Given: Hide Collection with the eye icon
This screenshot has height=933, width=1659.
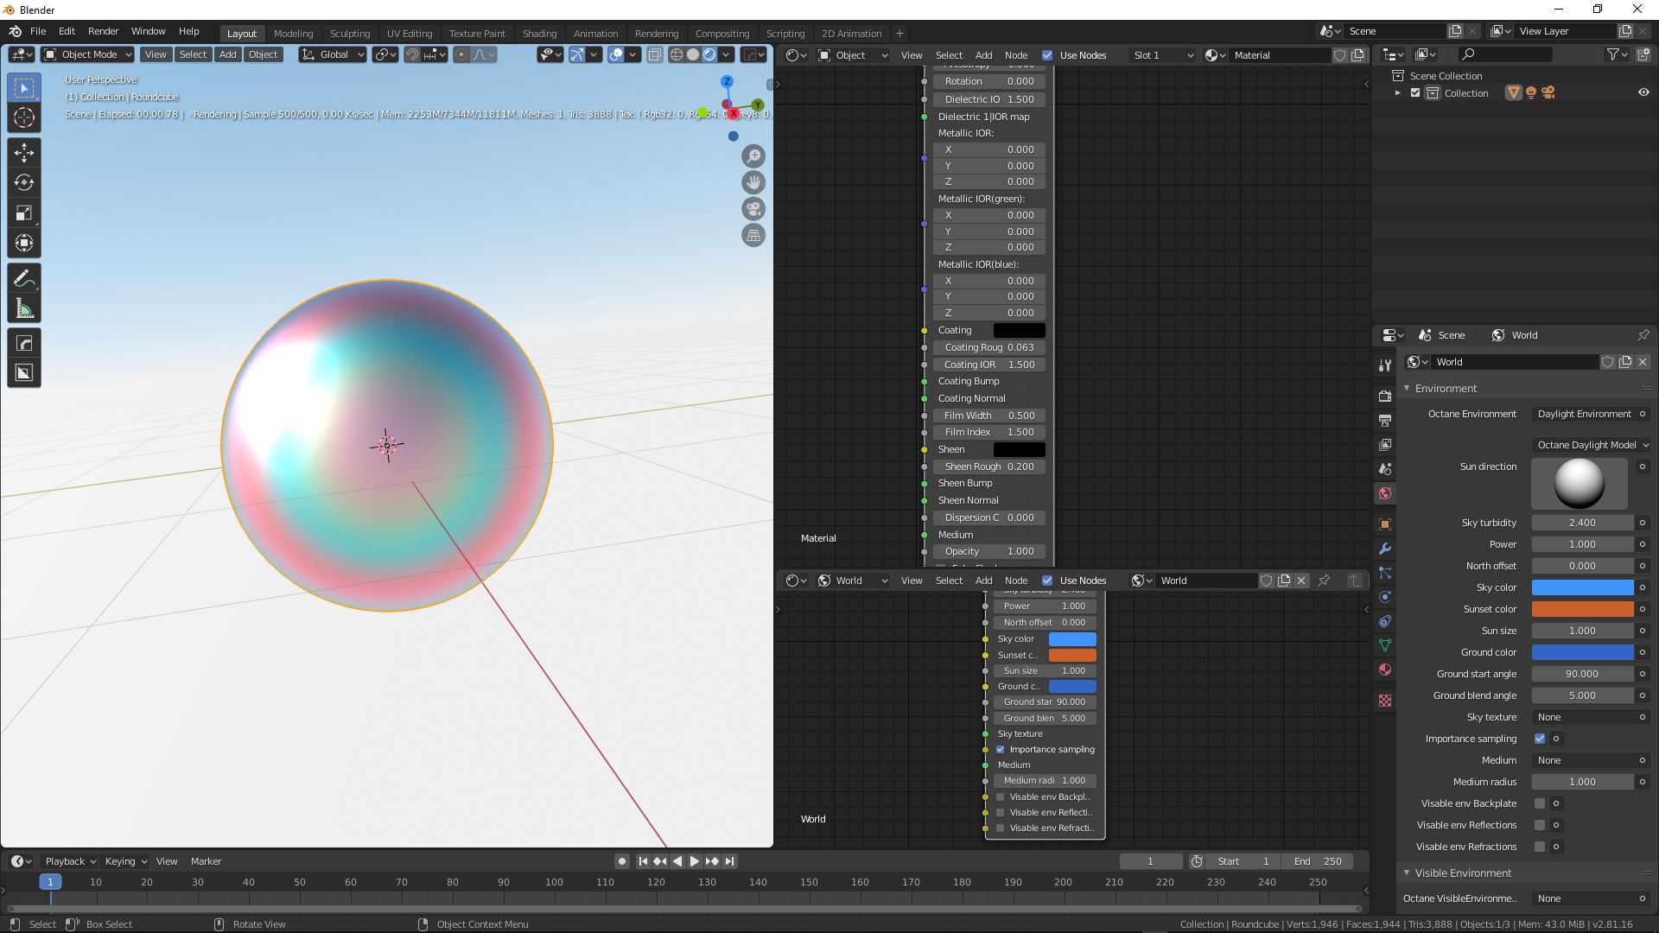Looking at the screenshot, I should pyautogui.click(x=1643, y=92).
